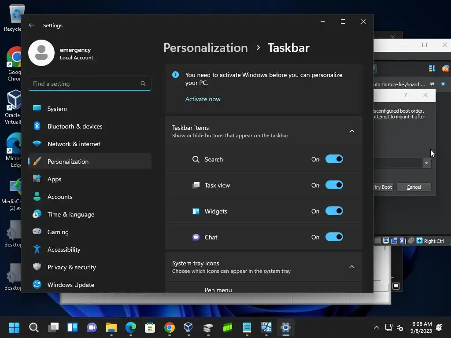Open Widgets from the taskbar
This screenshot has height=338, width=451.
pyautogui.click(x=73, y=327)
